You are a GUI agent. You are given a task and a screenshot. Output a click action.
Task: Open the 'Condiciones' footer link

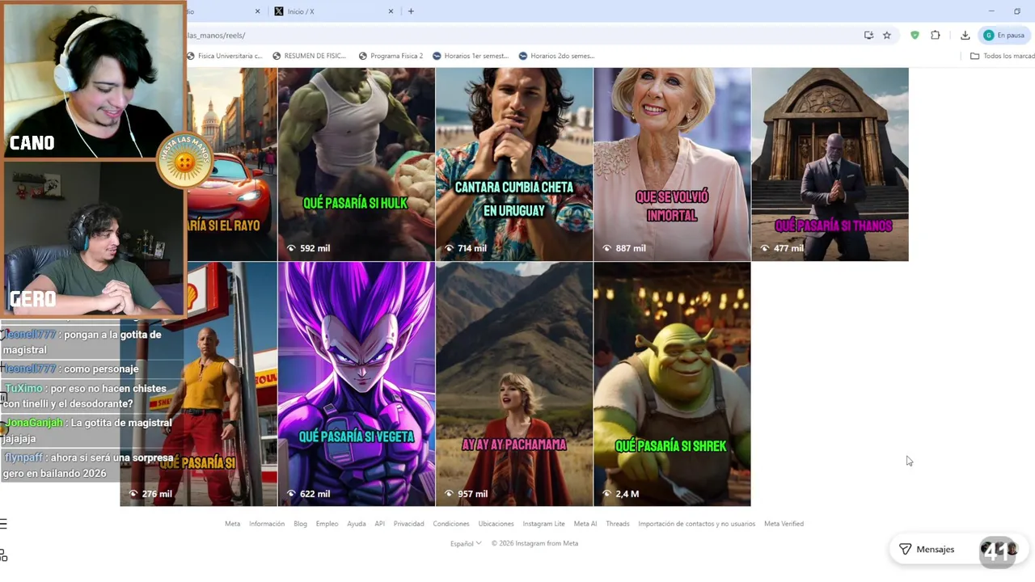coord(451,524)
